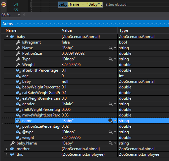Open text visualizer magnifier for selected name field
The image size is (169, 161).
[x=111, y=121]
